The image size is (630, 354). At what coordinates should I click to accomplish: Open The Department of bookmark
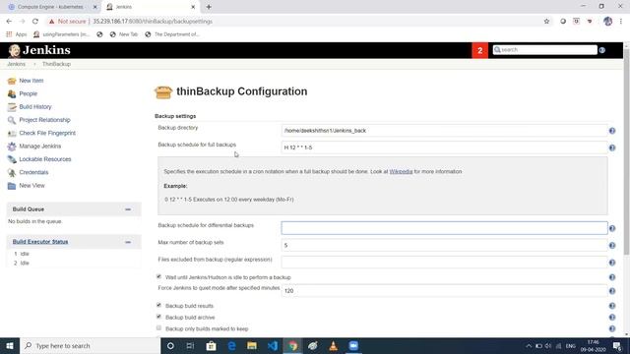coord(172,34)
